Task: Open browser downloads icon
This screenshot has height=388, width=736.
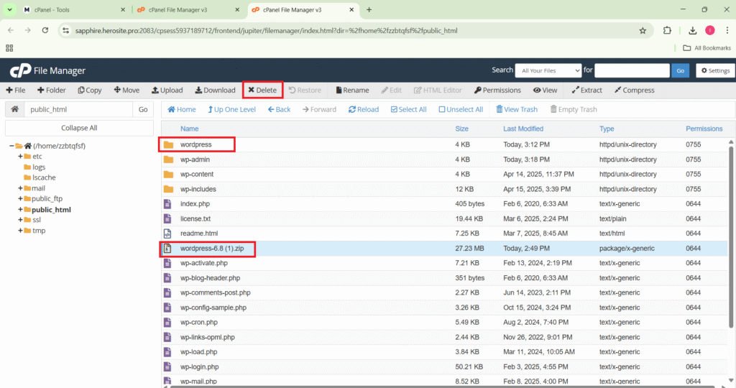Action: pos(692,30)
